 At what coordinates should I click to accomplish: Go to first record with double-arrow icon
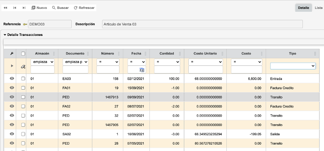coord(5,8)
